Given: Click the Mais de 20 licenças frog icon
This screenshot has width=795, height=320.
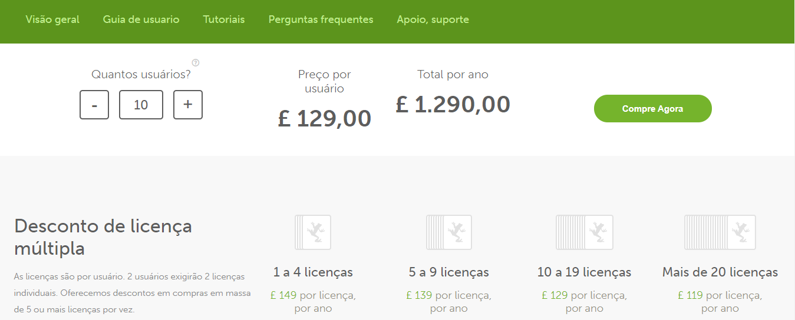Looking at the screenshot, I should [x=720, y=232].
